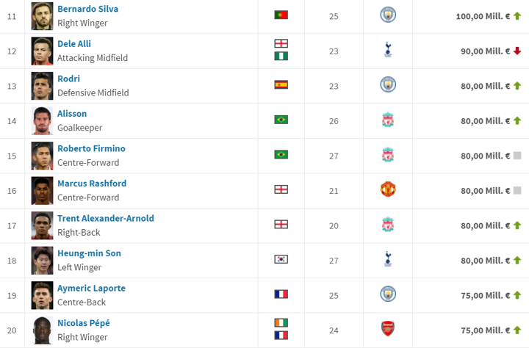
Task: Click Spain flag in Rodri row
Action: [x=281, y=84]
